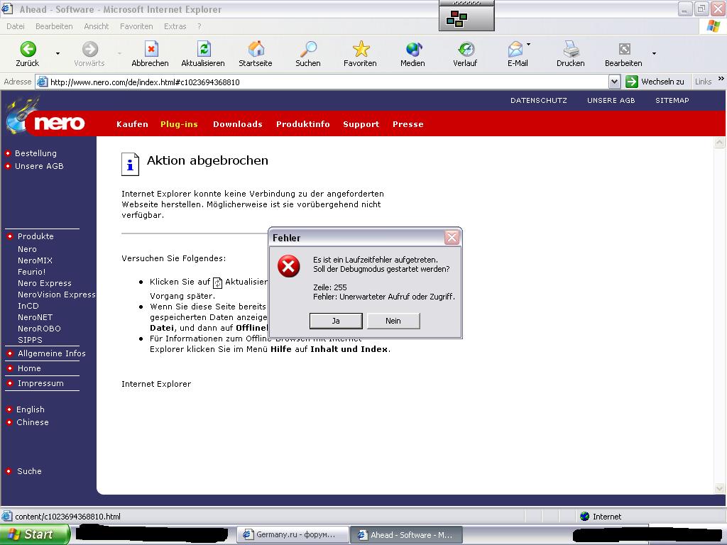The height and width of the screenshot is (545, 727).
Task: Click Ja in the Fehler dialog
Action: [x=336, y=321]
